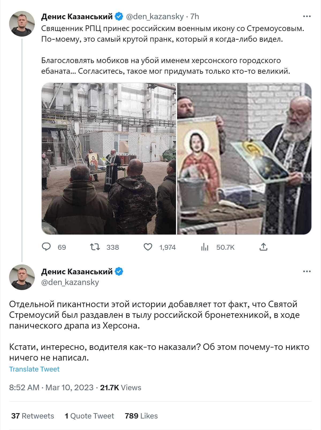Screen dimensions: 321x430
Task: Open profile avatar of first tweet
Action: pyautogui.click(x=22, y=24)
